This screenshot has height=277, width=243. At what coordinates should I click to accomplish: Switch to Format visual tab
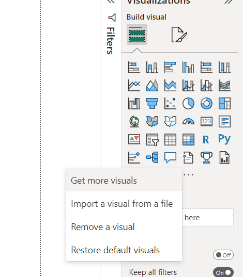[x=179, y=35]
